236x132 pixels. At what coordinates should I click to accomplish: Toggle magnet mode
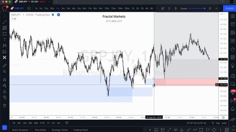[4, 79]
